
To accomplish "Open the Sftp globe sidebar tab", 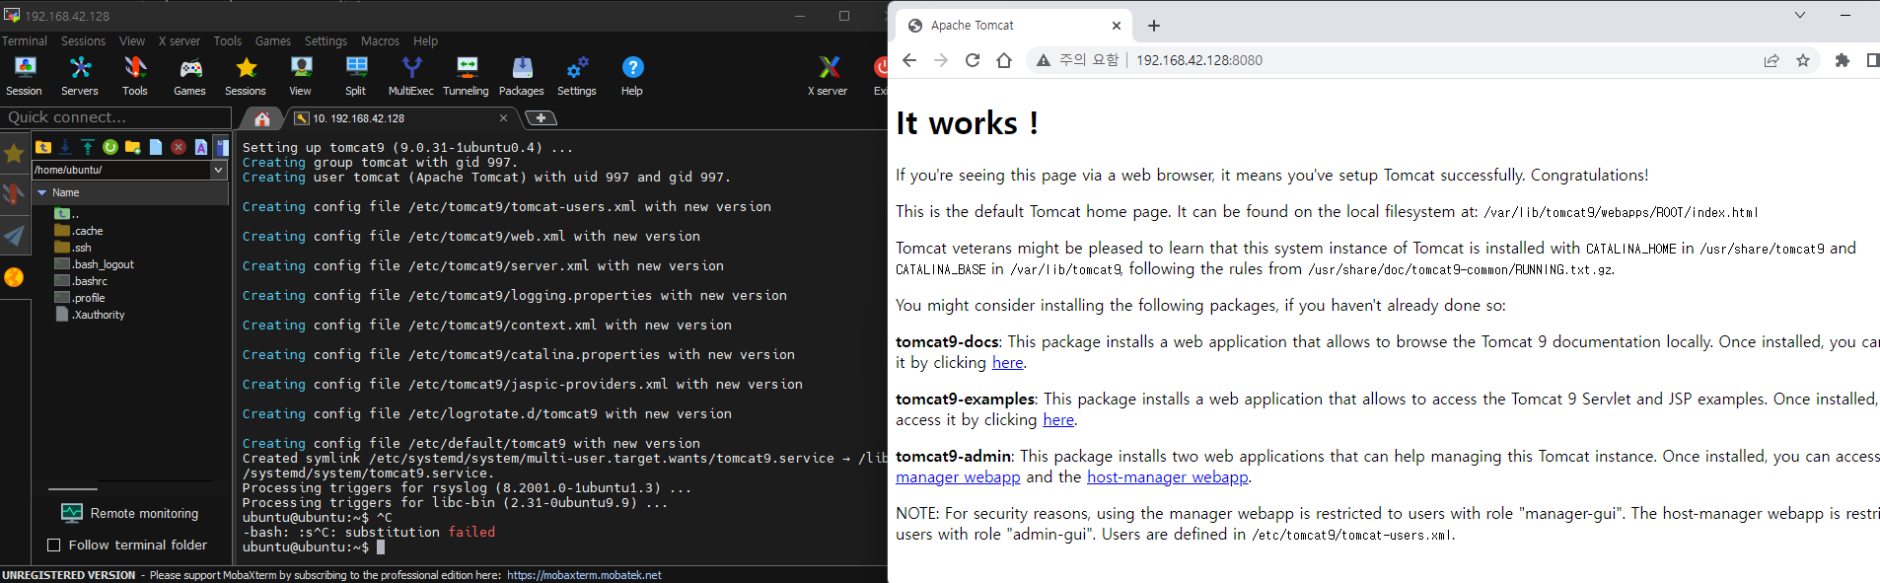I will click(x=14, y=277).
